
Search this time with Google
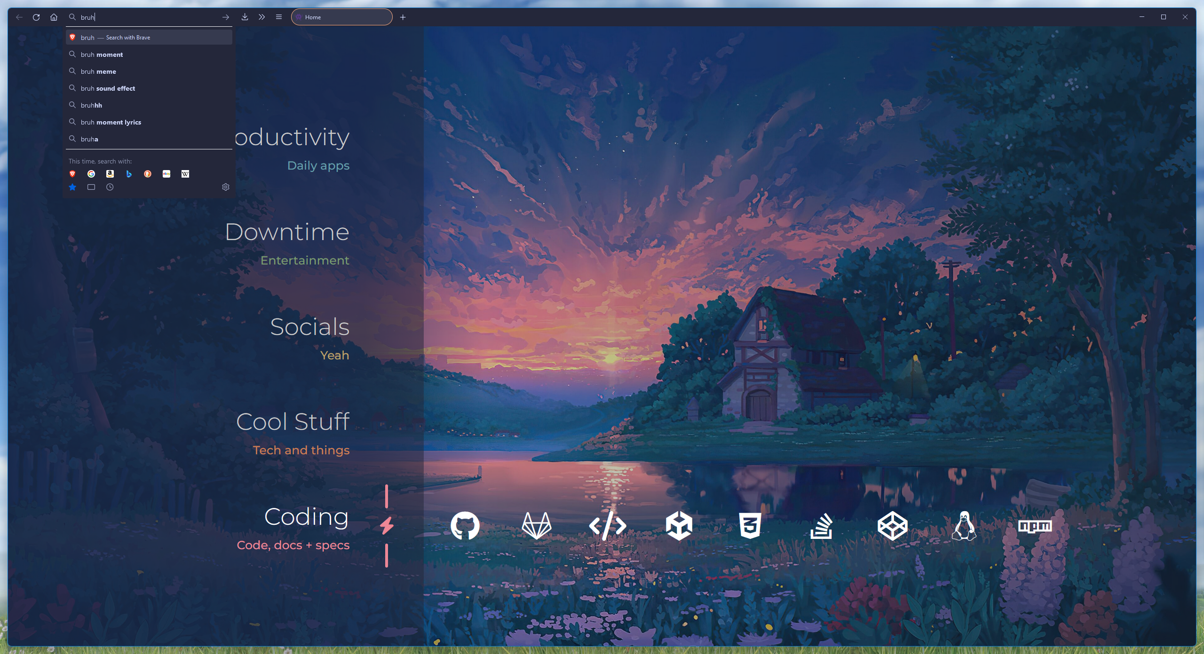91,174
